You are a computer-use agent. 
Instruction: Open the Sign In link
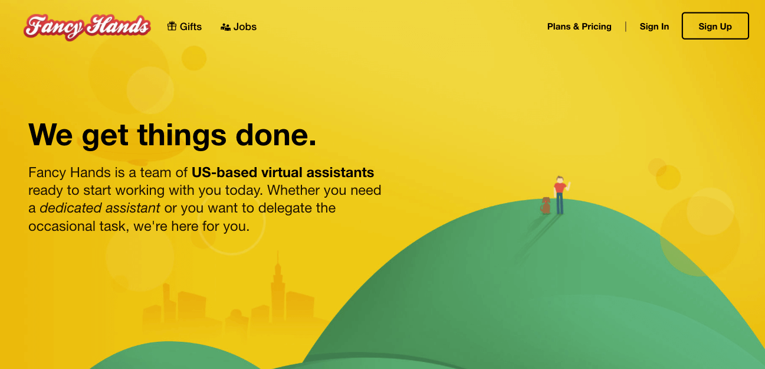click(654, 27)
